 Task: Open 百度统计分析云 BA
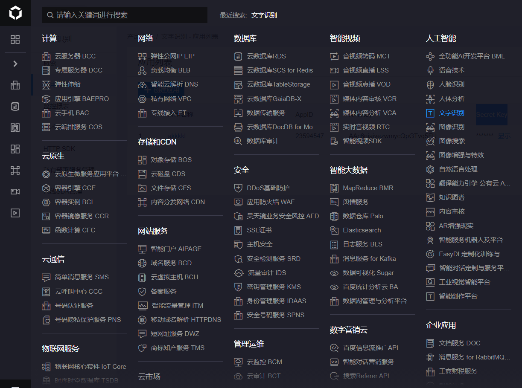click(x=370, y=287)
